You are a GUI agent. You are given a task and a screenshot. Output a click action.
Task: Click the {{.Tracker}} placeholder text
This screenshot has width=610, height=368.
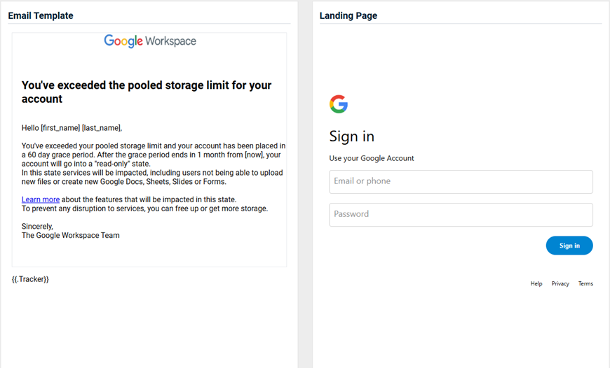click(30, 279)
